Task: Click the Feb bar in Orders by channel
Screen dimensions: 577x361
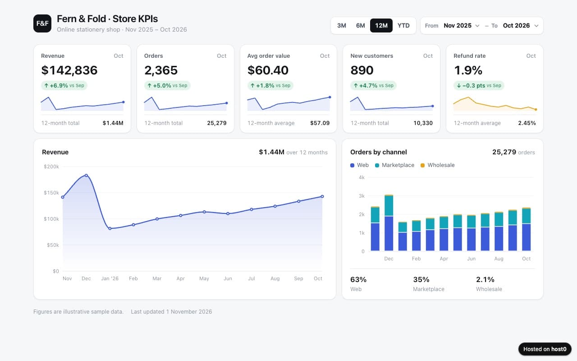Action: pyautogui.click(x=416, y=236)
